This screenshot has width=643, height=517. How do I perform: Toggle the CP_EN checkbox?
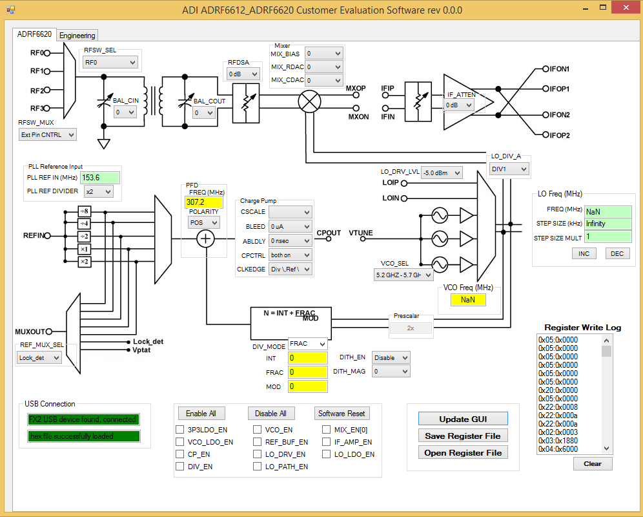[x=179, y=454]
